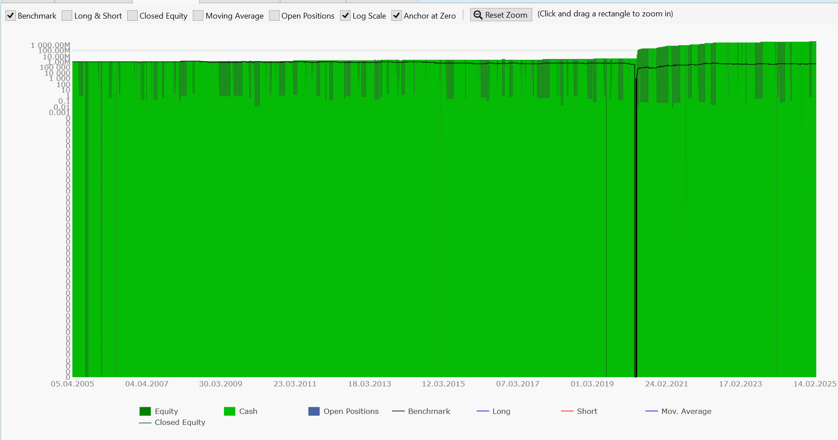Click the Closed Equity legend line marker
Image resolution: width=838 pixels, height=440 pixels.
[x=145, y=423]
